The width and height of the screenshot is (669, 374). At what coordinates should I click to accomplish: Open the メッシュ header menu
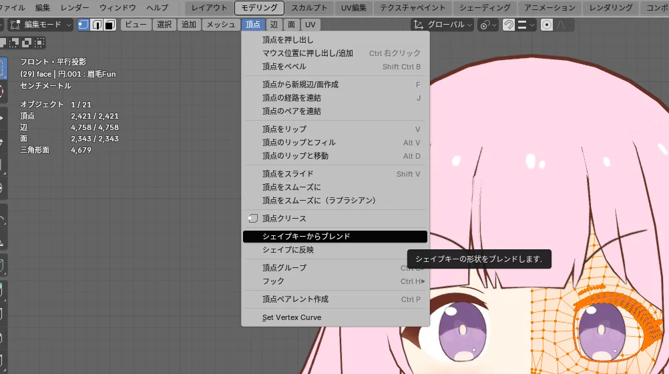tap(220, 25)
